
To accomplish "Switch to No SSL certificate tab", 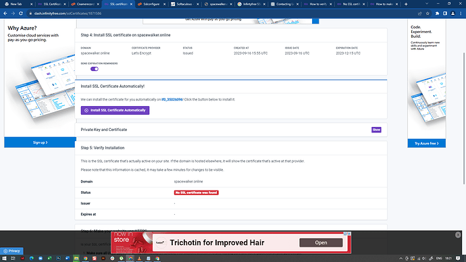I will pyautogui.click(x=351, y=4).
